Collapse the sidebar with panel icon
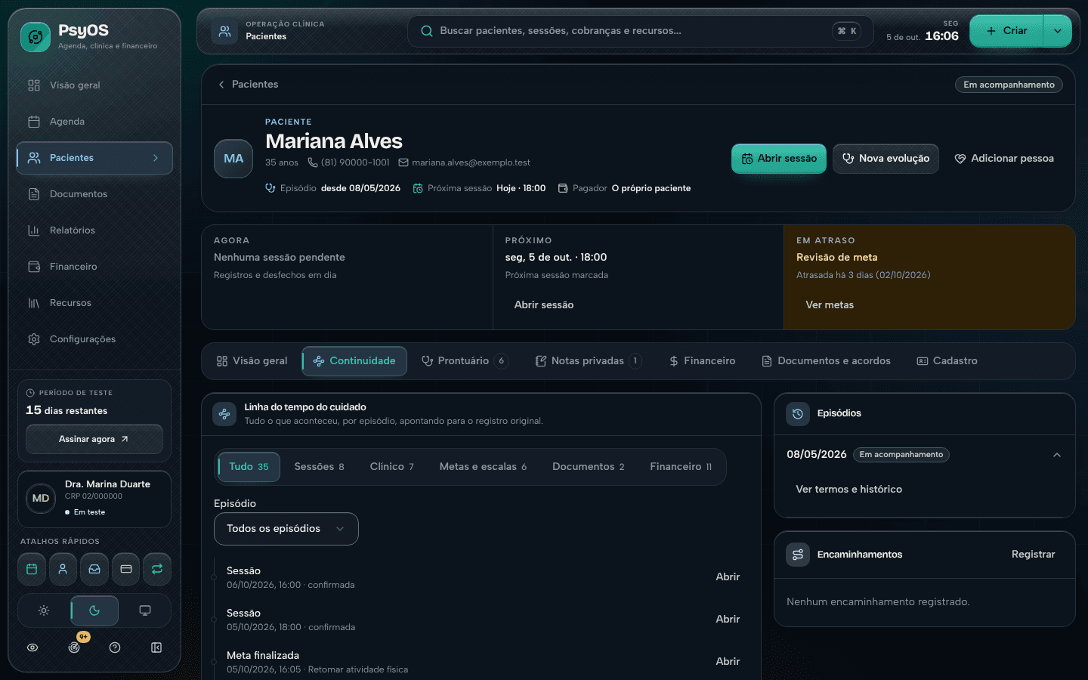Image resolution: width=1088 pixels, height=680 pixels. tap(156, 648)
